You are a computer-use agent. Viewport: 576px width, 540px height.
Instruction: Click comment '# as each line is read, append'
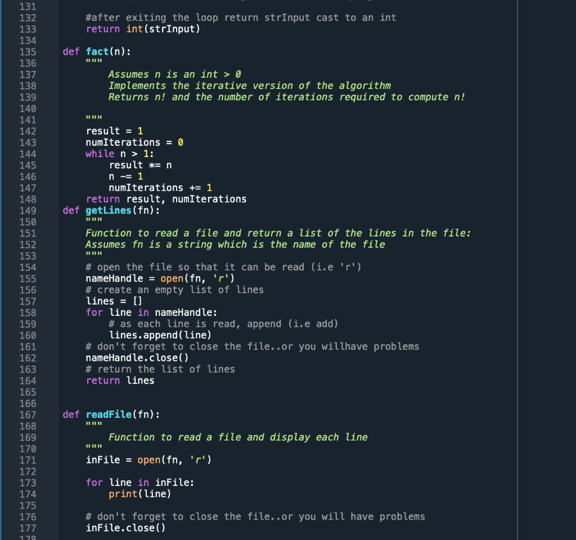click(223, 324)
